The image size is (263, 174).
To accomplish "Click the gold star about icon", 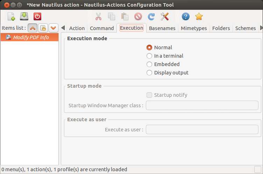I will click(199, 16).
